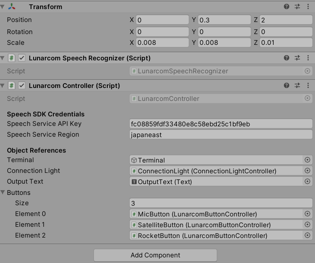315x263 pixels.
Task: Open object picker for Element 0 MicButton
Action: click(307, 214)
